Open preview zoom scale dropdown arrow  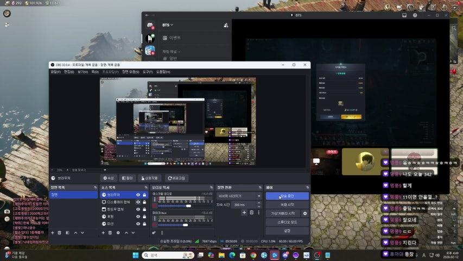[105, 170]
